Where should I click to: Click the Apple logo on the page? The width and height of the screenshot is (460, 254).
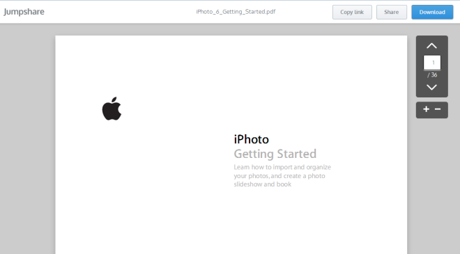tap(112, 109)
